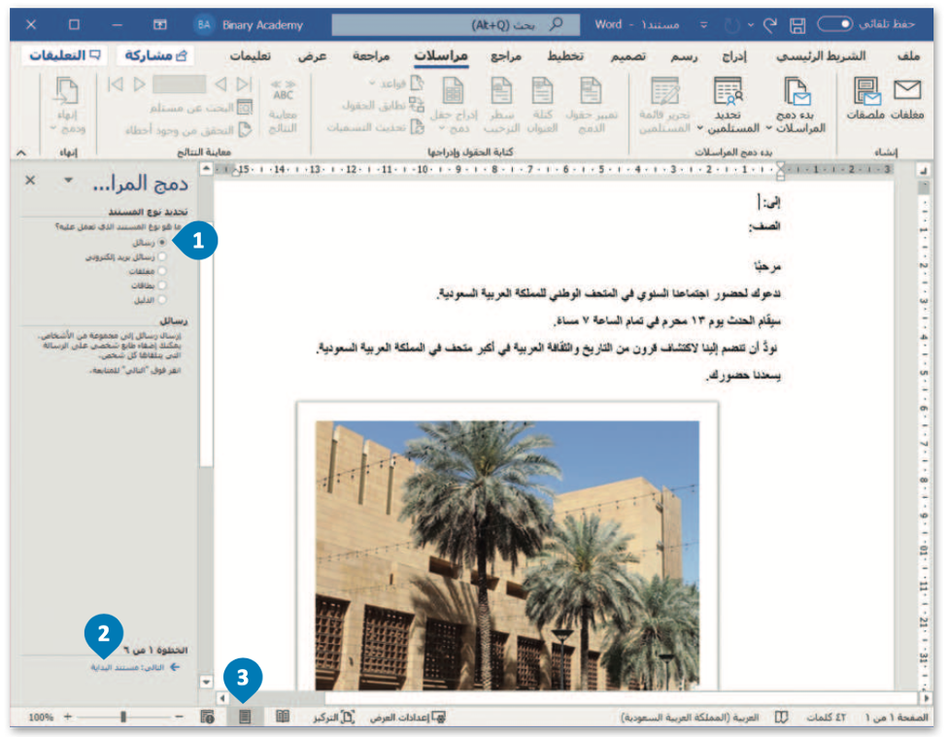Click the record number field
This screenshot has width=949, height=738.
click(179, 84)
